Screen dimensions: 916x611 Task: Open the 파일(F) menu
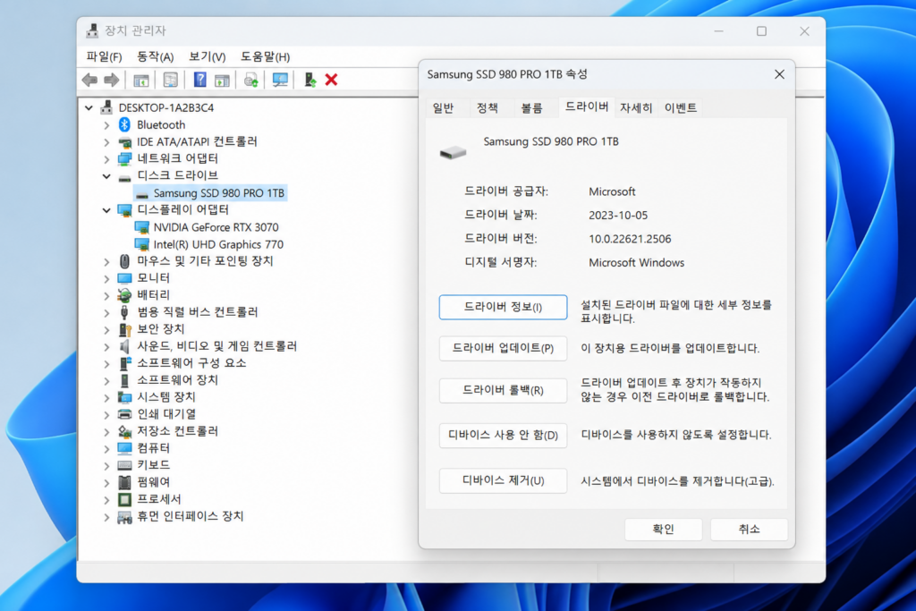tap(104, 56)
